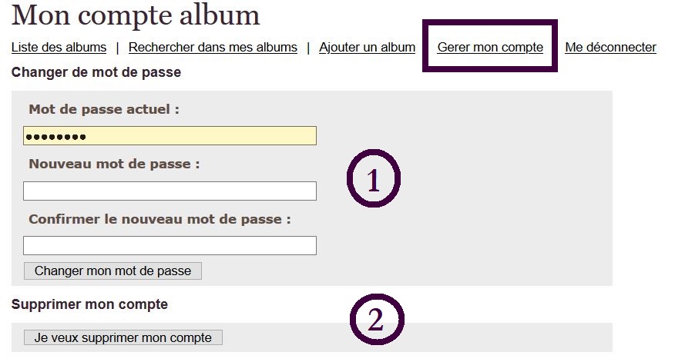Click the Nouveau mot de passe input
The width and height of the screenshot is (675, 362).
(170, 191)
